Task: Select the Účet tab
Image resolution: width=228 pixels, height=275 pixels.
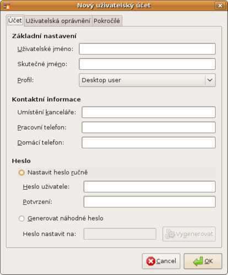Action: pyautogui.click(x=15, y=20)
